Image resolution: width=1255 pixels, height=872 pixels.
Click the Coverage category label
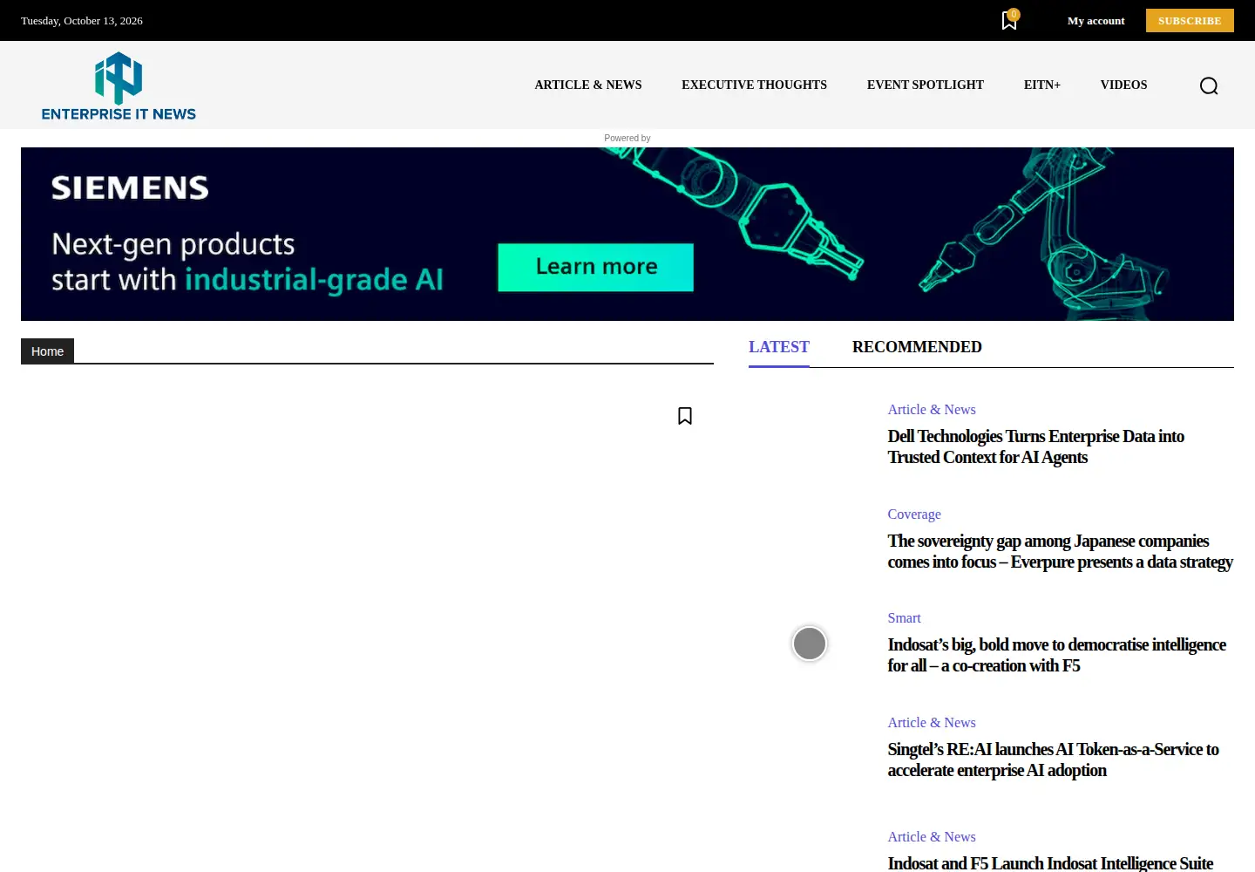[x=914, y=514]
